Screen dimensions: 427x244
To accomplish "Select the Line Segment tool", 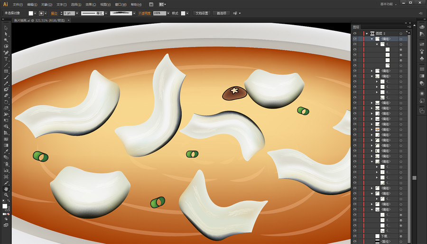I will pyautogui.click(x=6, y=65).
